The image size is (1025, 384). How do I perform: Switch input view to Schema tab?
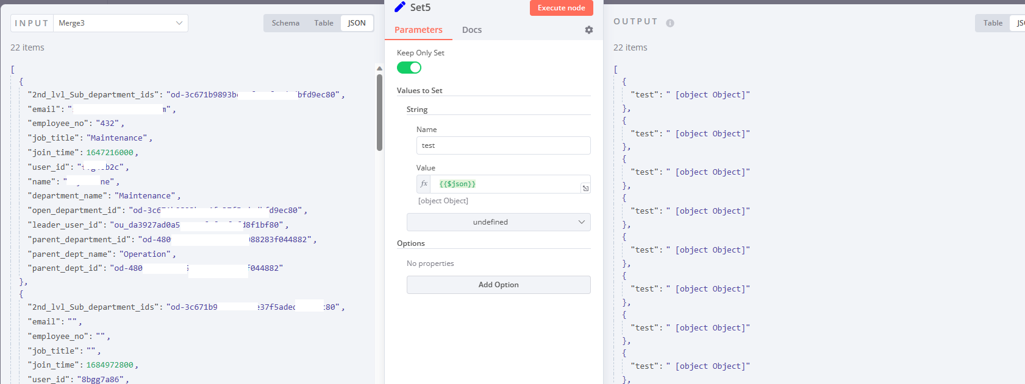[x=285, y=23]
